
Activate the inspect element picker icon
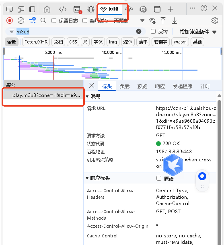pos(10,9)
